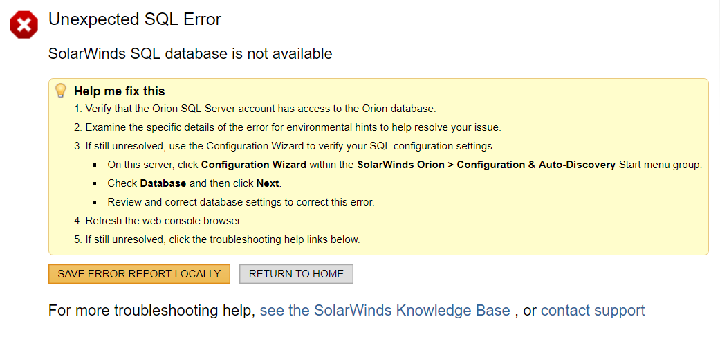Click step 3 about the Configuration Wizard
This screenshot has width=720, height=337.
click(x=285, y=146)
